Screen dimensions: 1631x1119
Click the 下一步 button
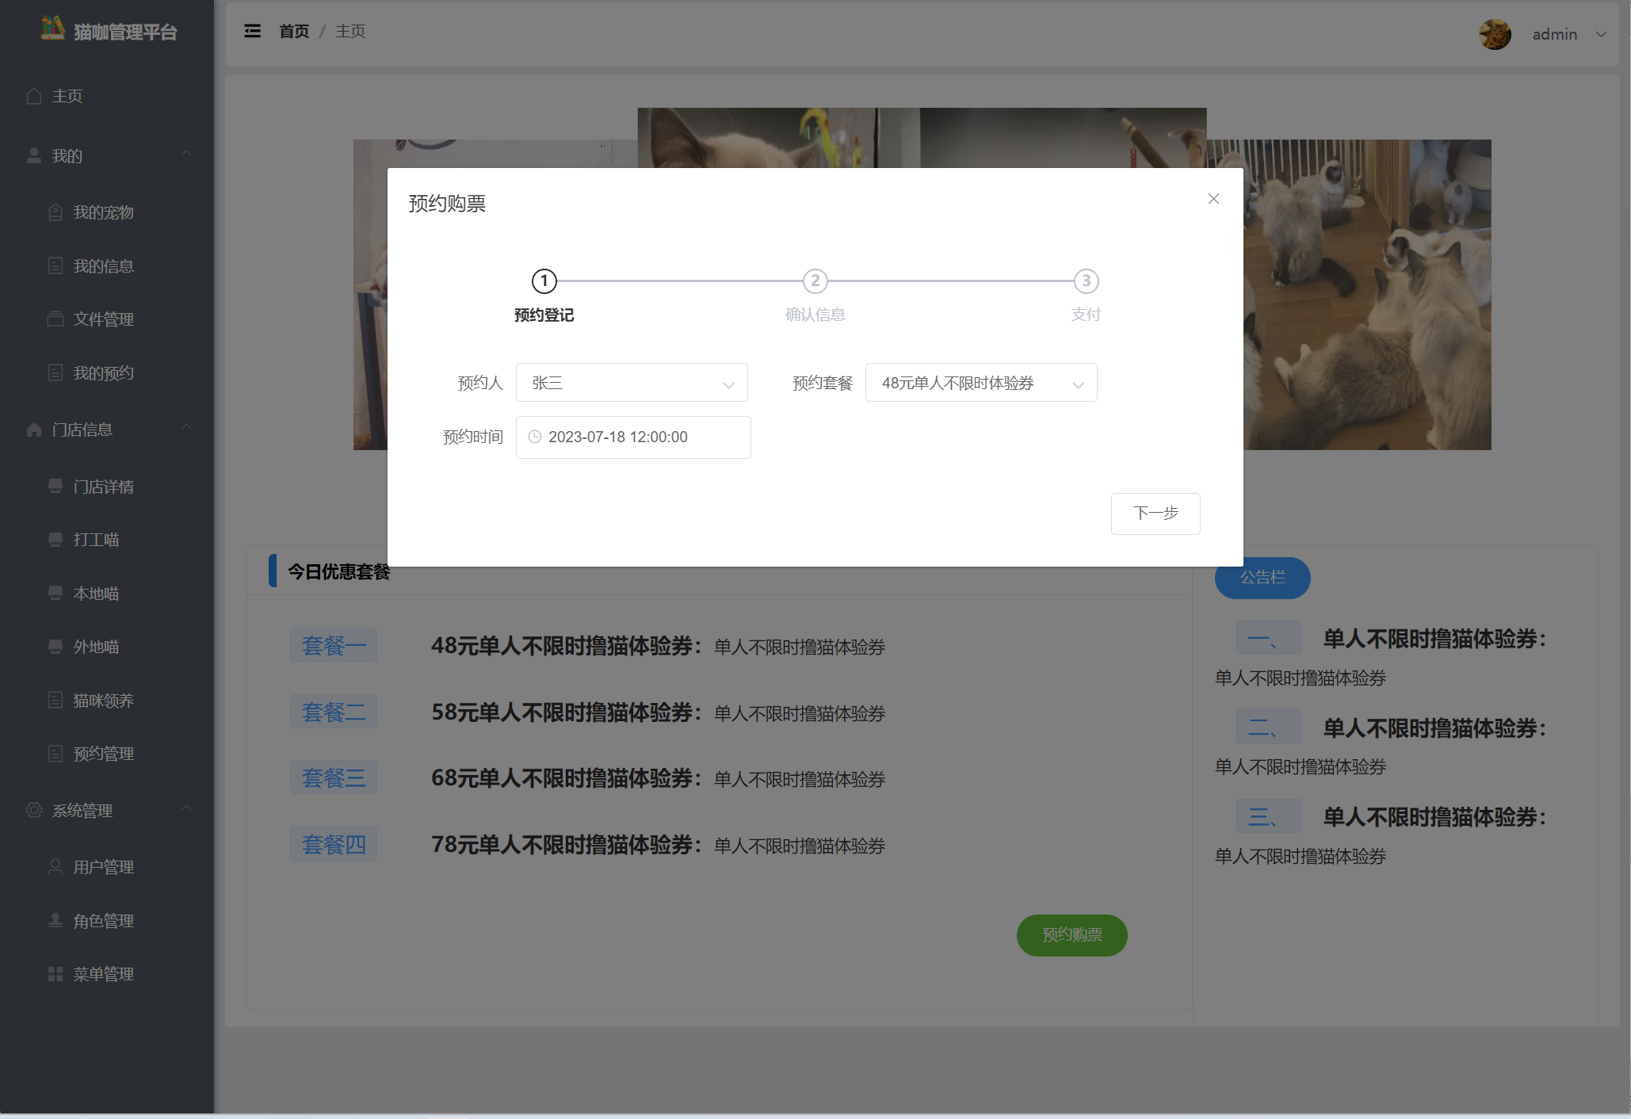[1155, 514]
